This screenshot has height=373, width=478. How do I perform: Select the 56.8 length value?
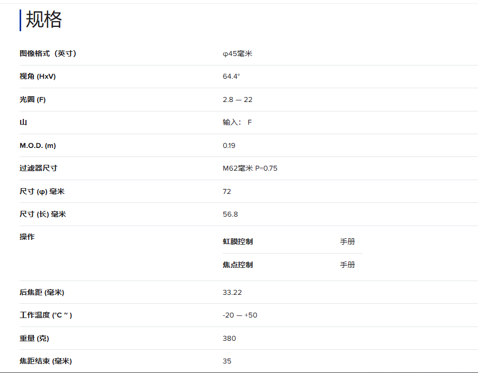point(230,214)
